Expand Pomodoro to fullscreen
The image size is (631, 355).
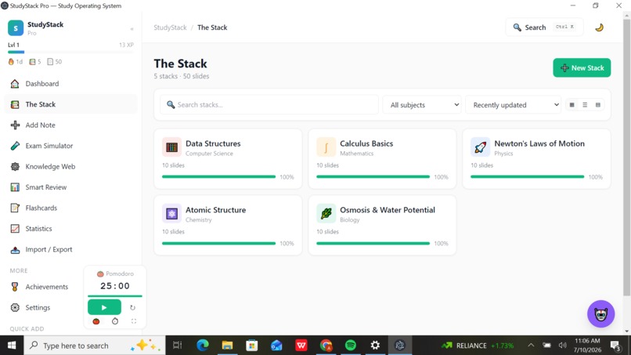(134, 321)
